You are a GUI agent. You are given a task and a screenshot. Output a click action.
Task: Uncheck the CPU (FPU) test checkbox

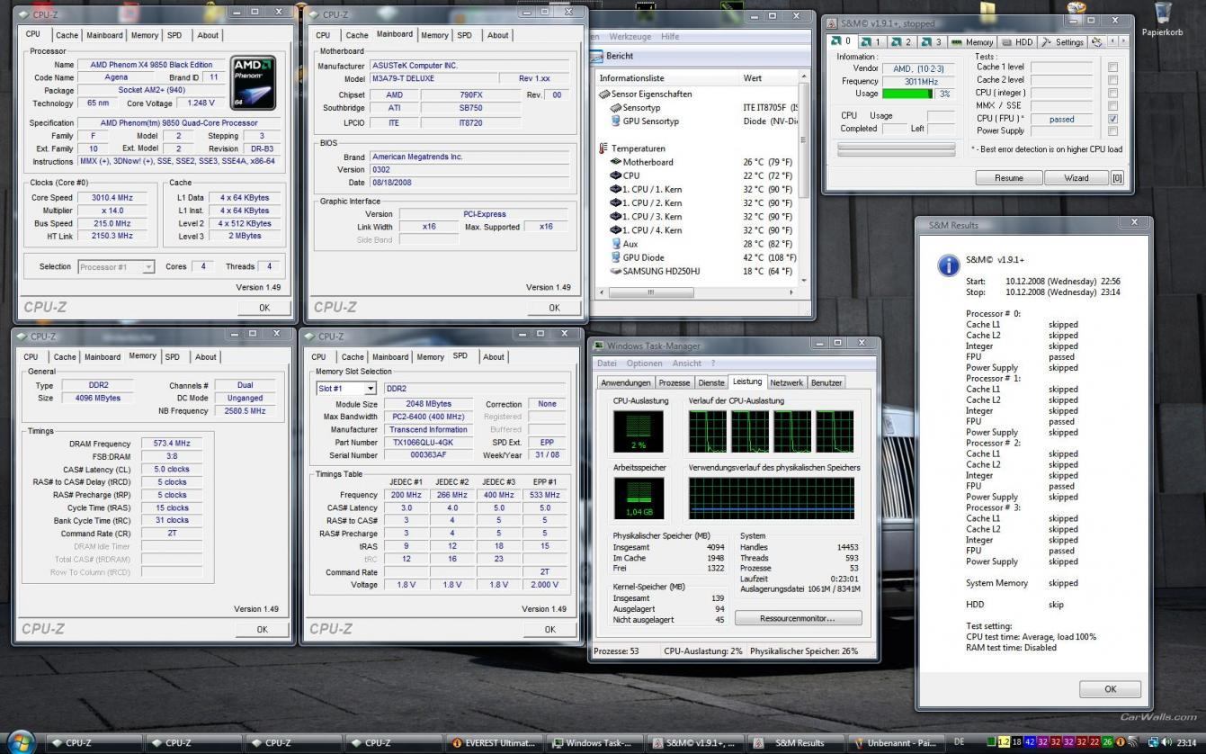[x=1112, y=119]
